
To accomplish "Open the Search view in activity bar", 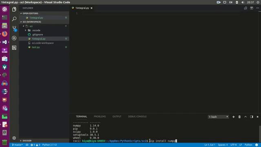I will pyautogui.click(x=14, y=19).
